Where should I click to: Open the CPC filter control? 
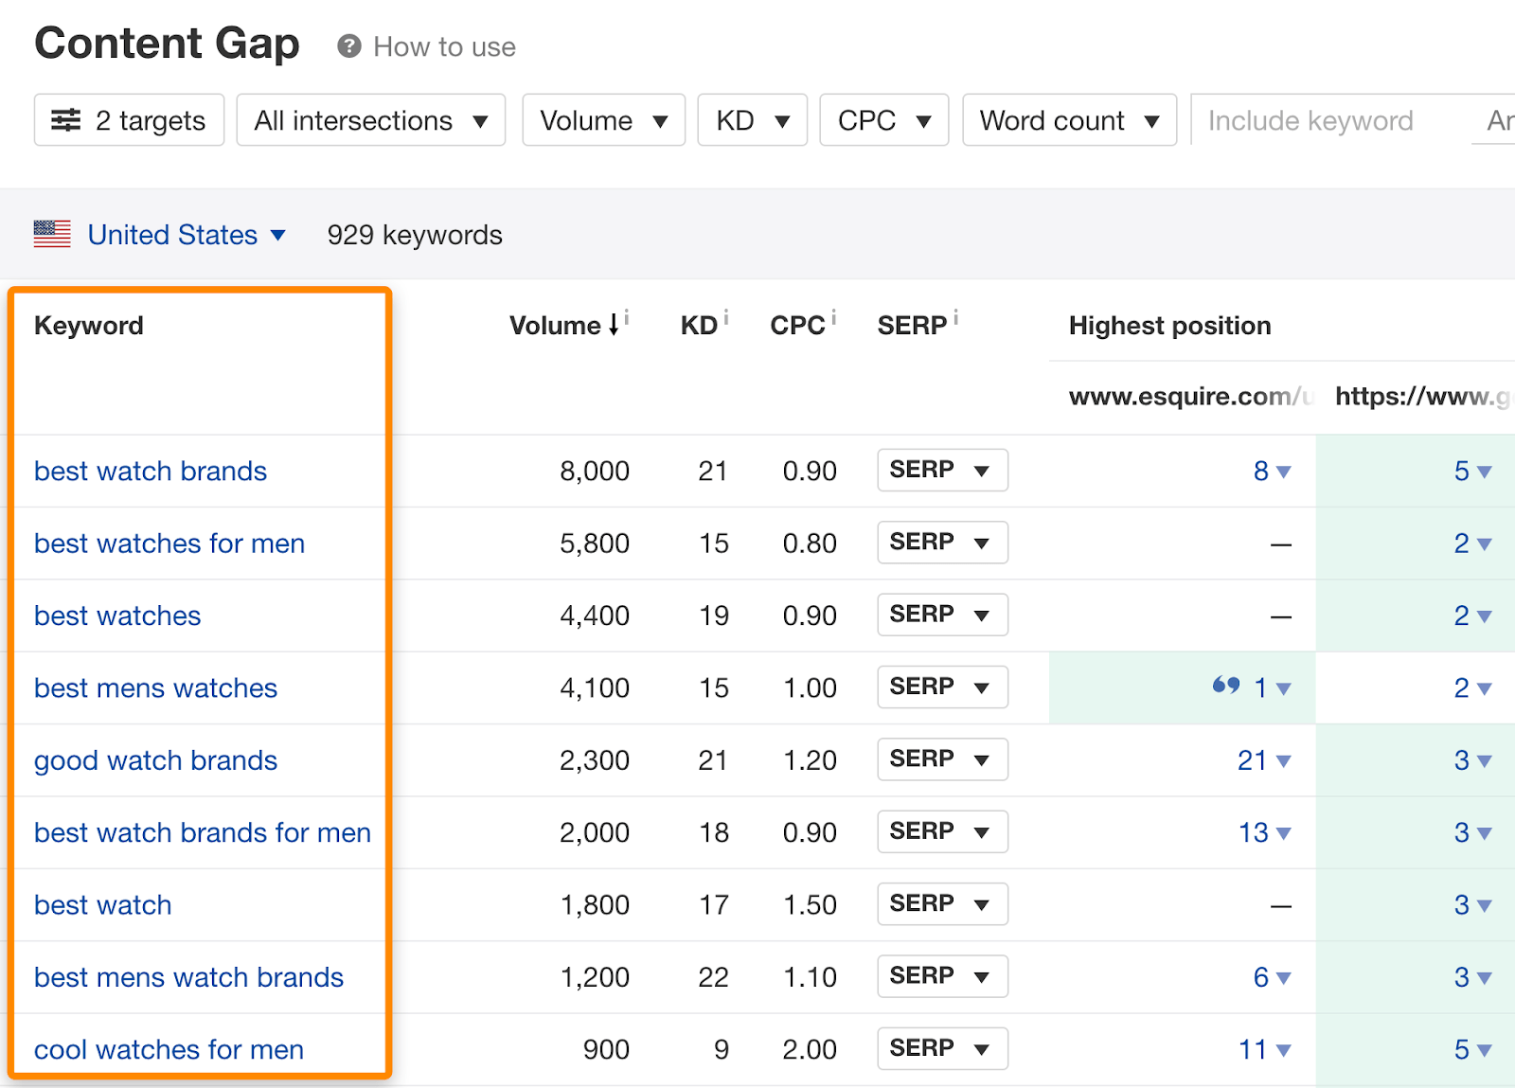point(882,120)
